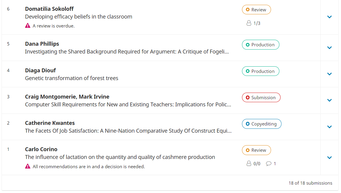Open "Genetic transformation of forest trees" submission

pyautogui.click(x=71, y=78)
